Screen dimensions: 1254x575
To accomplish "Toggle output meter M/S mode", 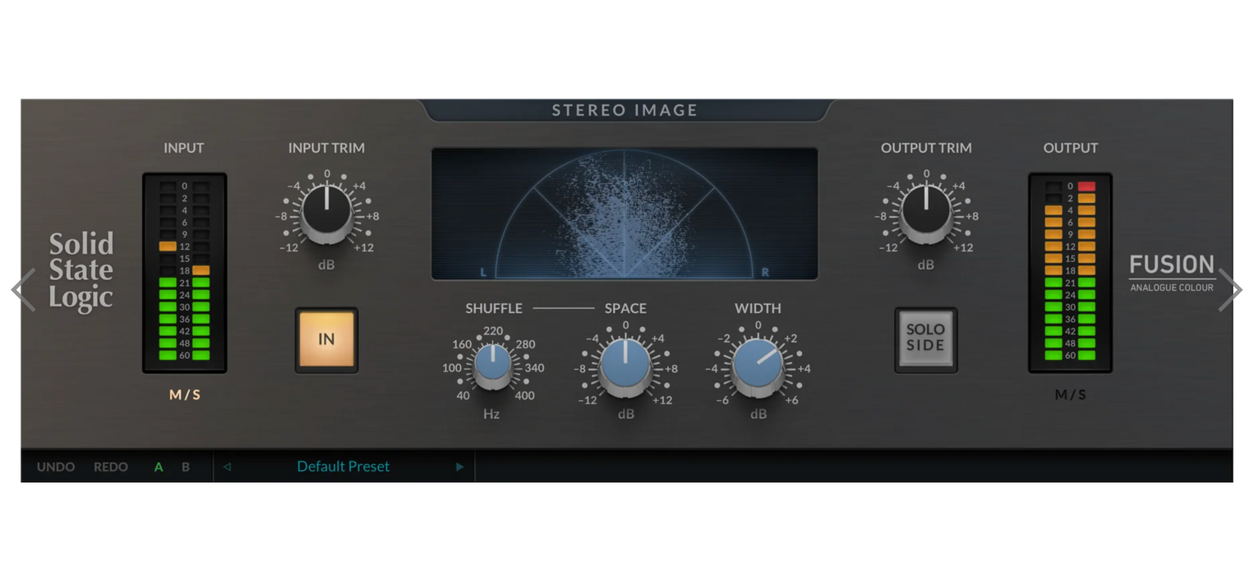I will tap(1070, 395).
